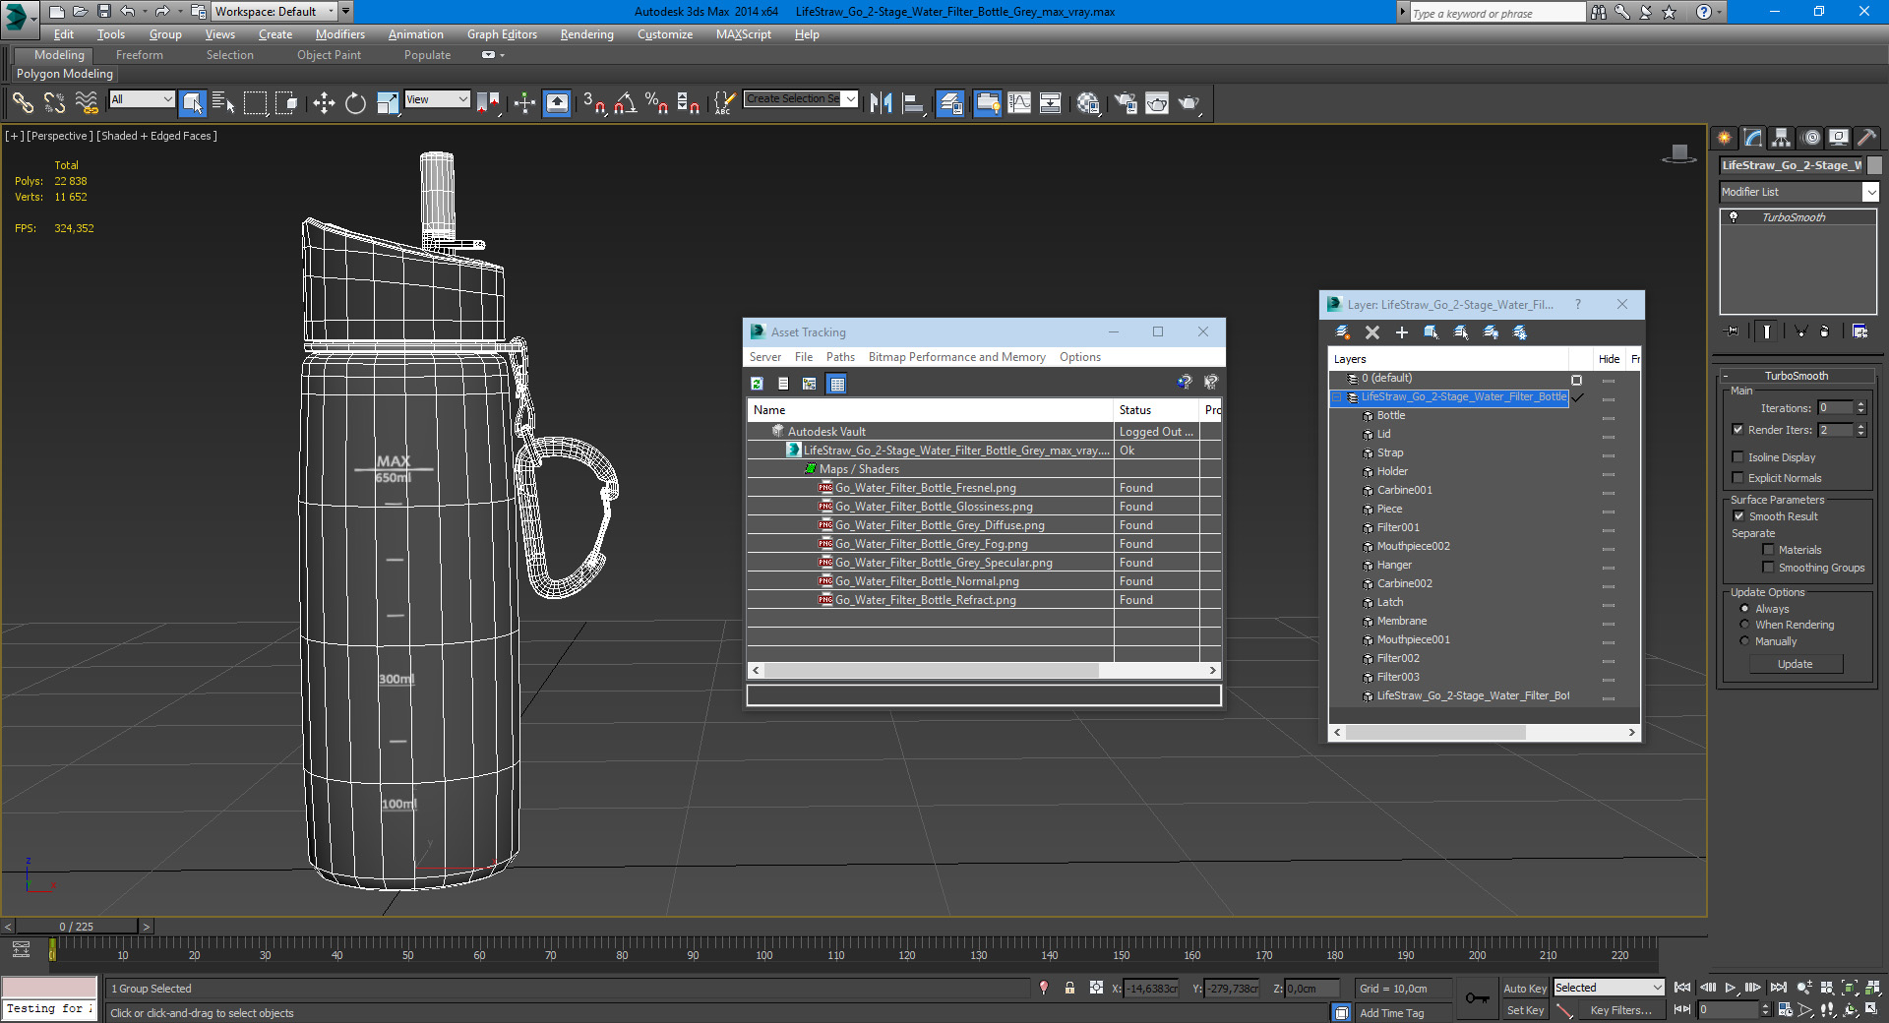Open Select by Name tool
The image size is (1889, 1023).
pos(223,102)
